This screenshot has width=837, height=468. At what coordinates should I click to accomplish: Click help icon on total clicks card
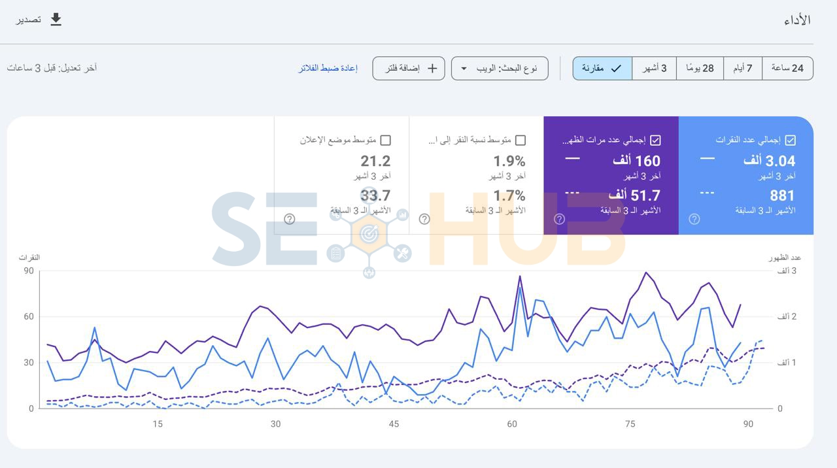[694, 220]
